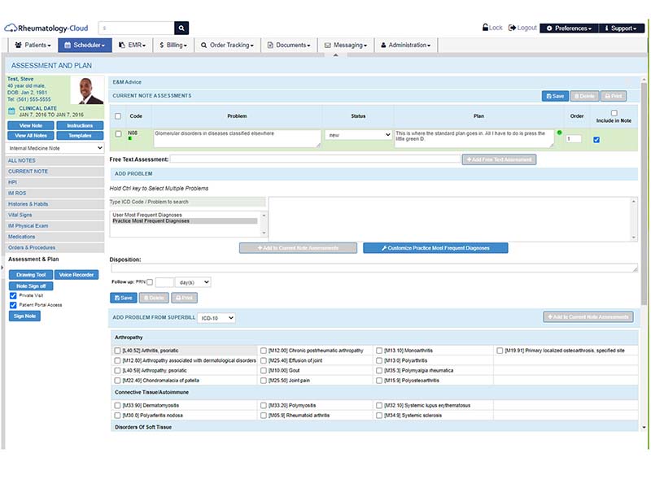Image resolution: width=651 pixels, height=488 pixels.
Task: Toggle Include in Note checkbox for N08
Action: 596,140
